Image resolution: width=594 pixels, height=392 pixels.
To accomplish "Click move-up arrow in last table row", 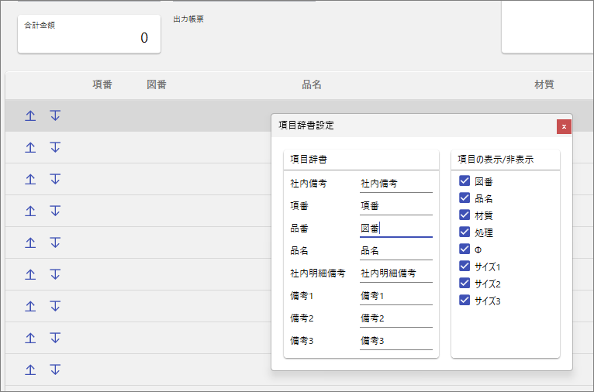I will click(x=30, y=370).
